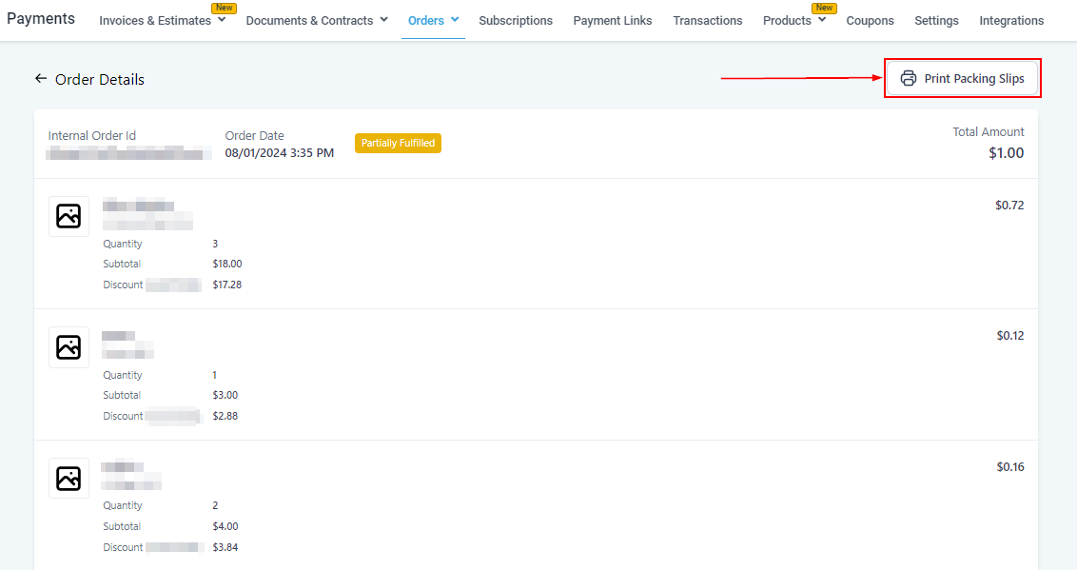The width and height of the screenshot is (1077, 570).
Task: Click third product image placeholder icon
Action: 69,478
